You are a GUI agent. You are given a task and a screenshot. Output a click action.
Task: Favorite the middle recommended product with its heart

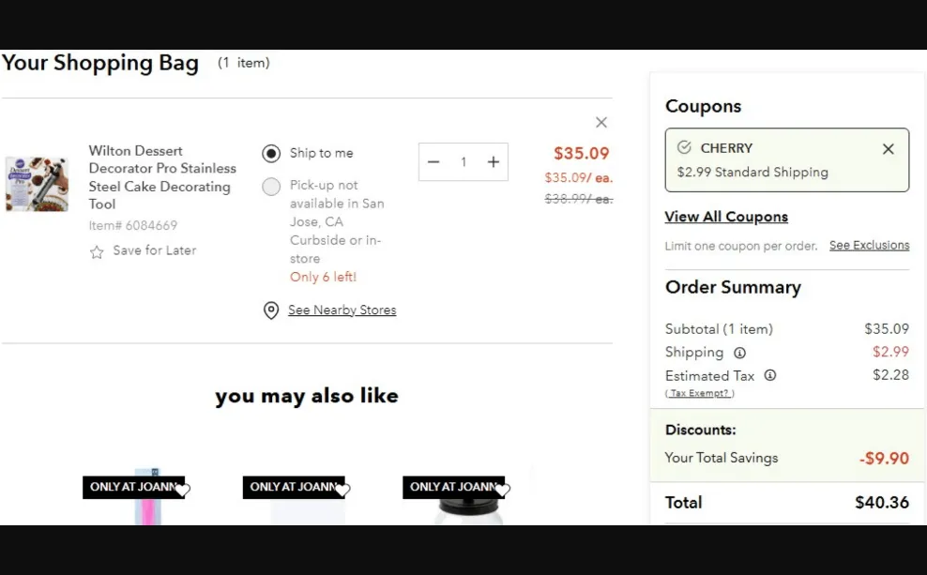(x=342, y=490)
